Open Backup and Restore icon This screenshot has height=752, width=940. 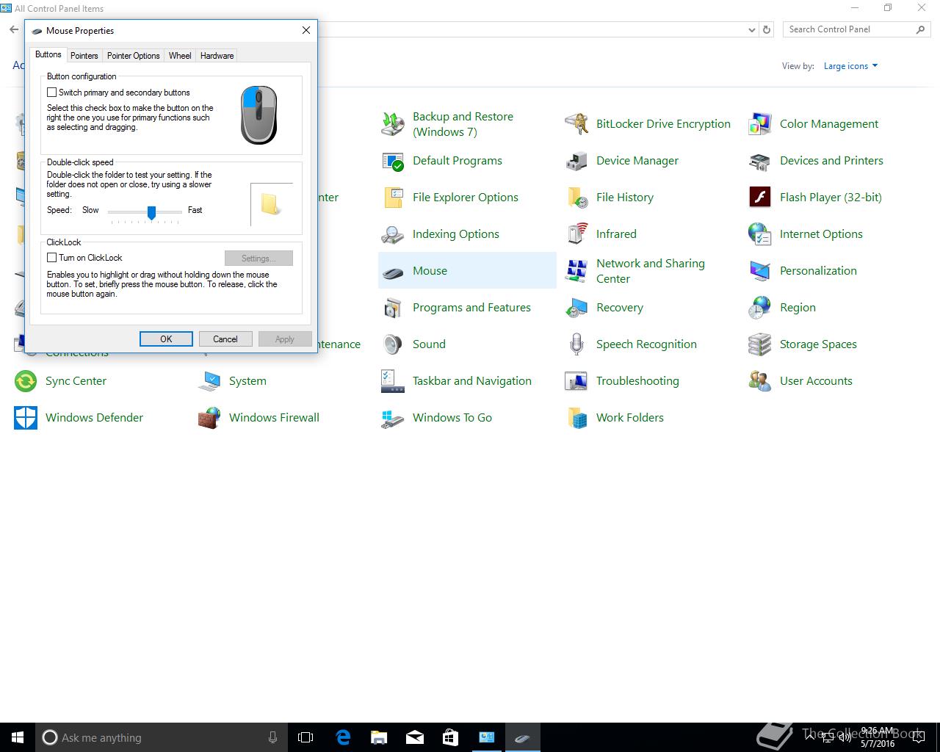(x=393, y=124)
